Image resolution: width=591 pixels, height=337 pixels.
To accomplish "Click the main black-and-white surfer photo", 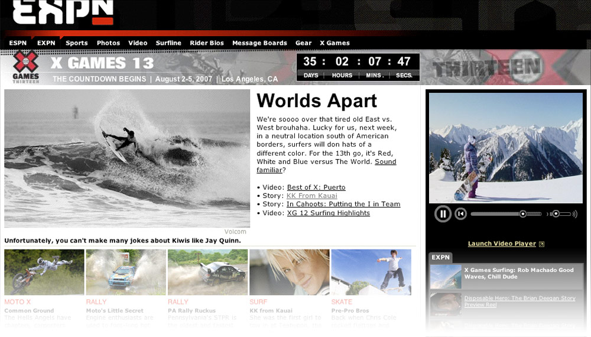I will pos(127,158).
